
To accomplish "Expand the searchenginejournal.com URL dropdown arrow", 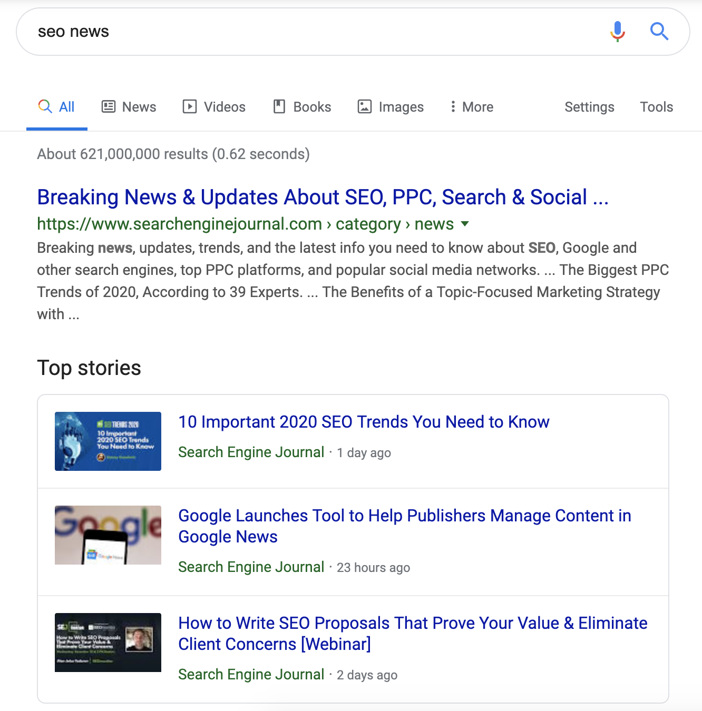I will [x=465, y=224].
